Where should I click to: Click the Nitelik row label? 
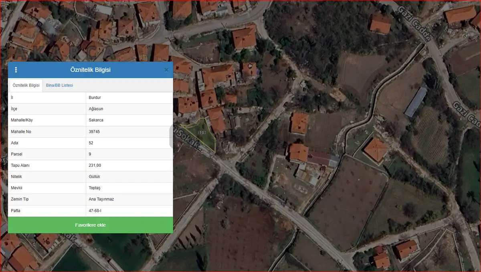pyautogui.click(x=16, y=176)
